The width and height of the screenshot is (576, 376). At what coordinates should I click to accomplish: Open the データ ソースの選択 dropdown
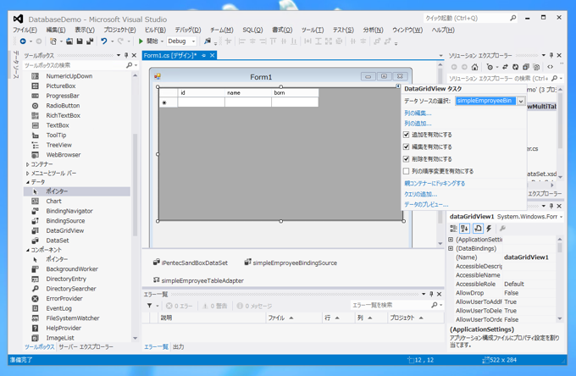click(521, 101)
